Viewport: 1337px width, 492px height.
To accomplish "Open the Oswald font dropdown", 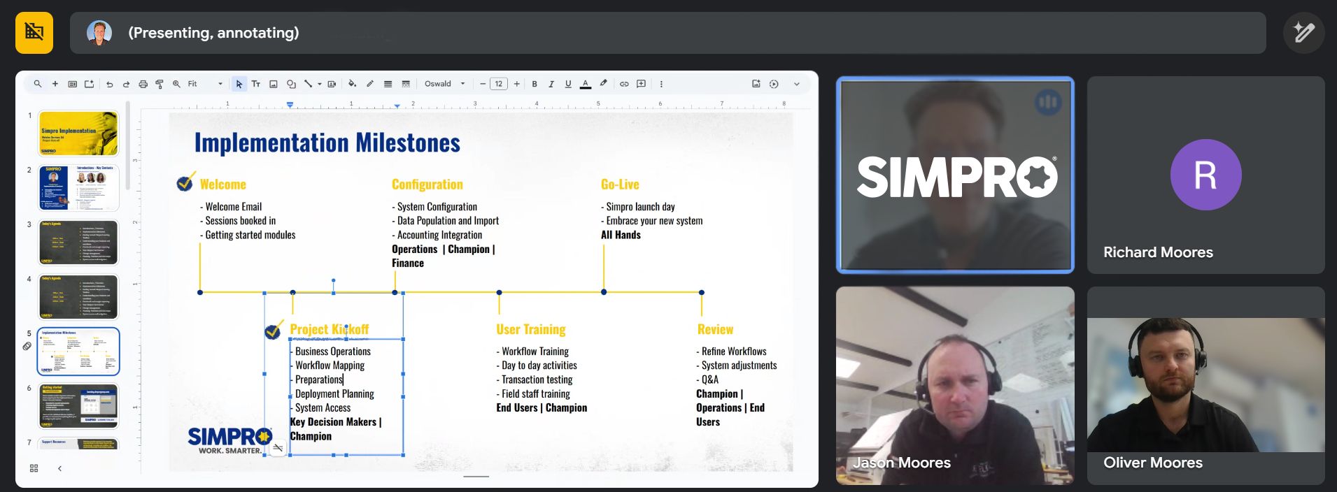I will 444,84.
